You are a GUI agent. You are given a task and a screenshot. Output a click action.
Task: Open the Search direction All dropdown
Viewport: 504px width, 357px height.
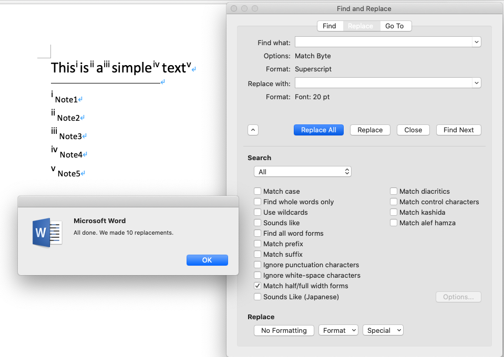point(303,172)
